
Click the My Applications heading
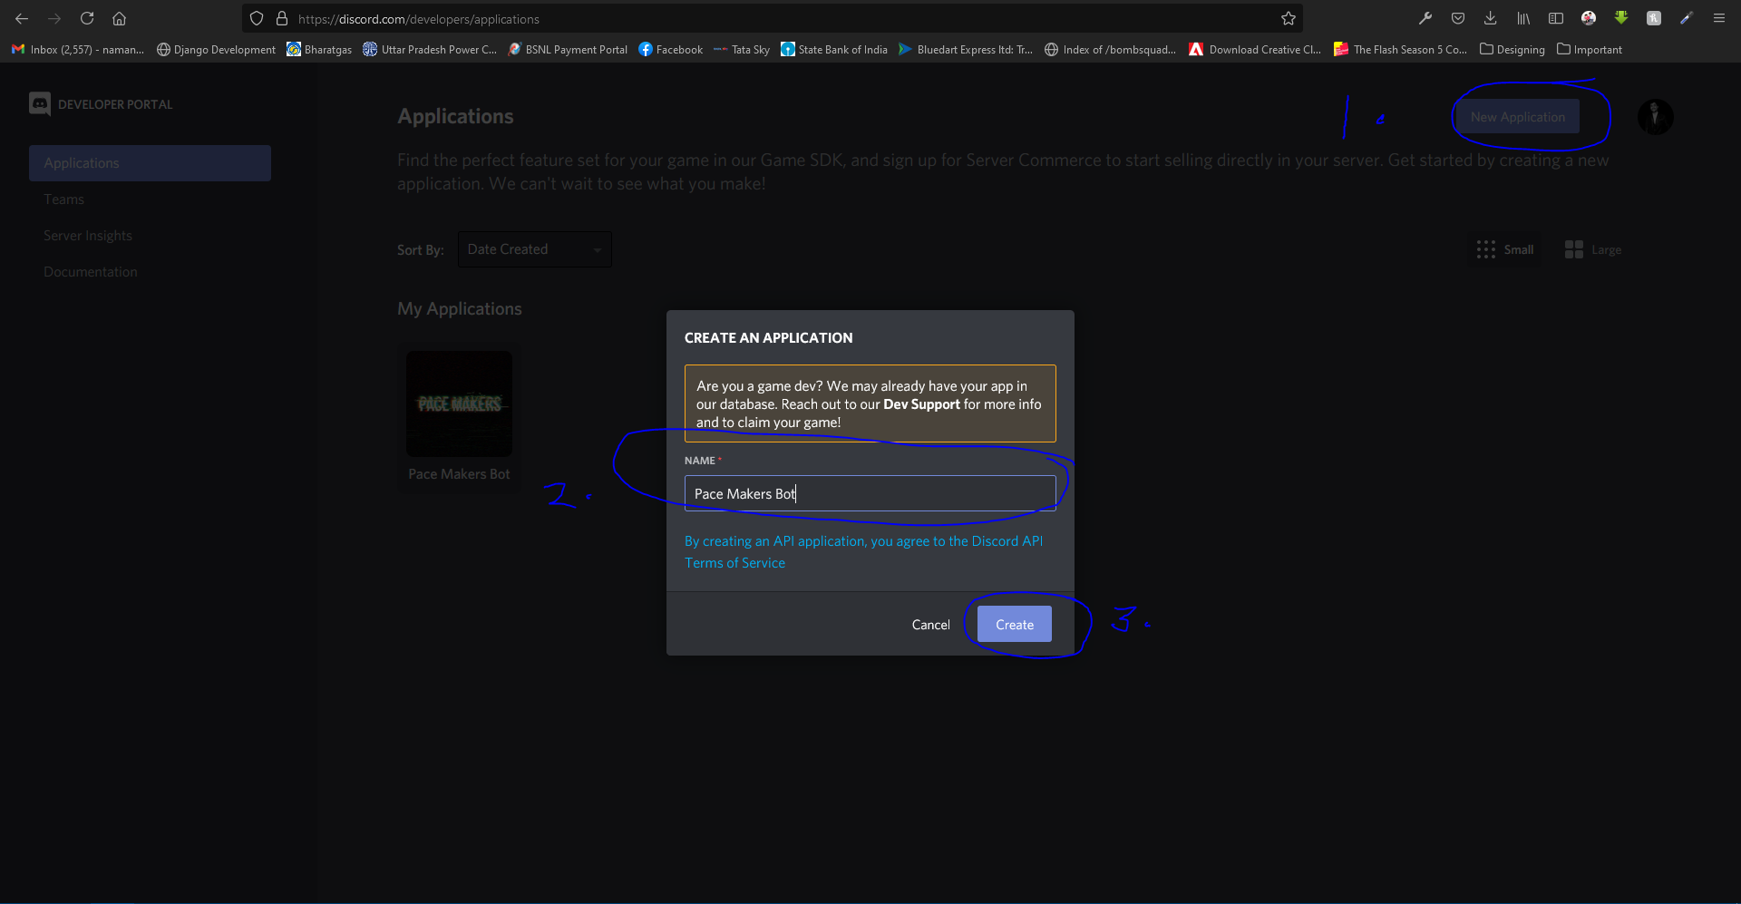tap(460, 309)
